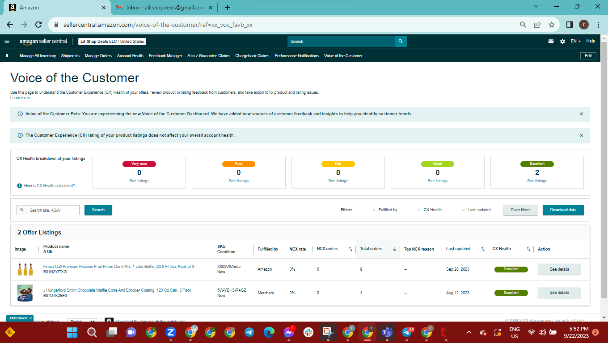Open Windows Start menu
608x343 pixels.
point(72,332)
